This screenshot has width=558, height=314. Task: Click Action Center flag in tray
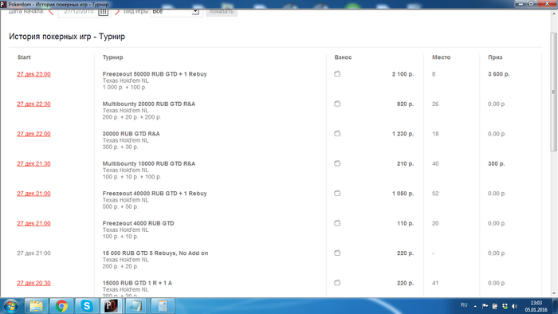point(485,306)
